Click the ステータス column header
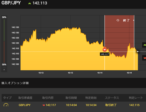The height and width of the screenshot is (112, 146). pos(112,98)
